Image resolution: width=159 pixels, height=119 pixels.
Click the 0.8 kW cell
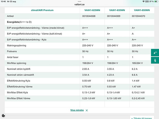(111, 81)
